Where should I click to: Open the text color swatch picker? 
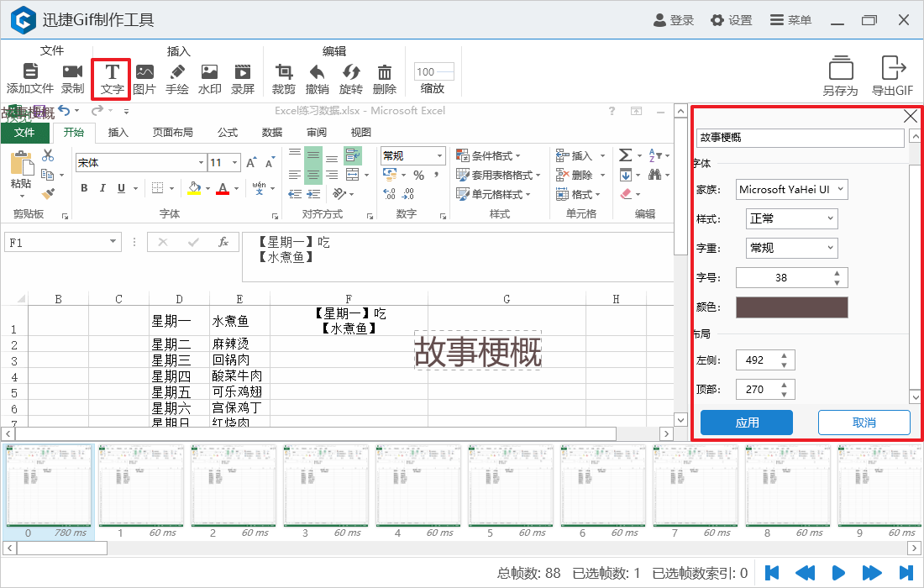[x=791, y=307]
